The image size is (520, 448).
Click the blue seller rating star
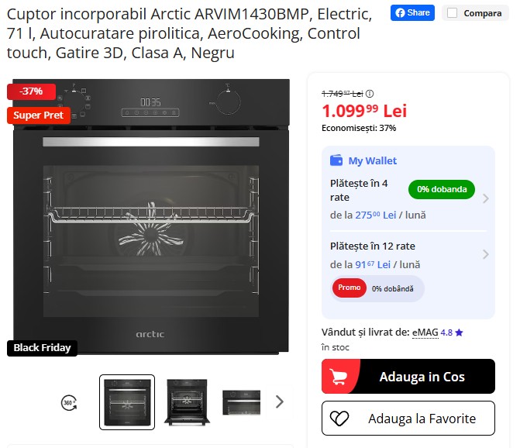point(459,333)
